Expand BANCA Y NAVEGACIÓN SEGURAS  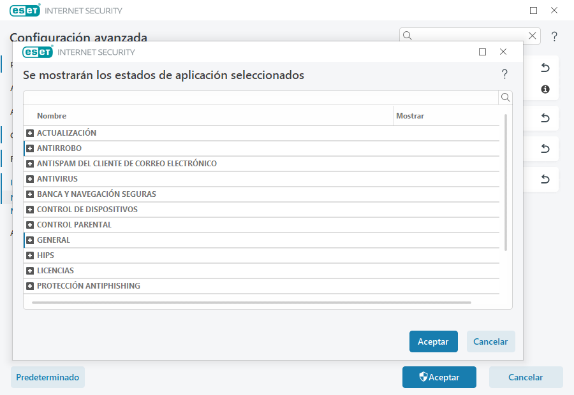coord(30,194)
